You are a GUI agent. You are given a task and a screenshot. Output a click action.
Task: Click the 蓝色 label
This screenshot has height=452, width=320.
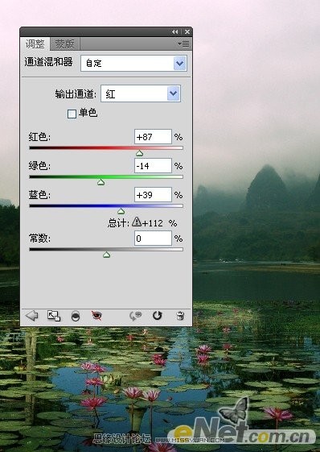(x=39, y=195)
